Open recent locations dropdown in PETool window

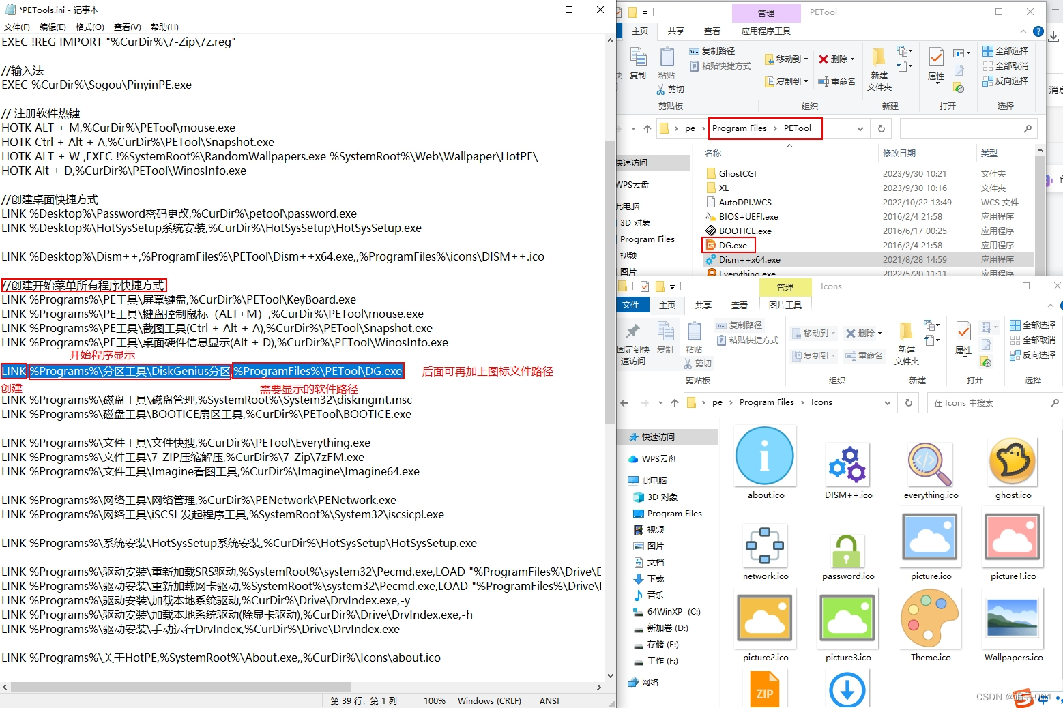(633, 128)
